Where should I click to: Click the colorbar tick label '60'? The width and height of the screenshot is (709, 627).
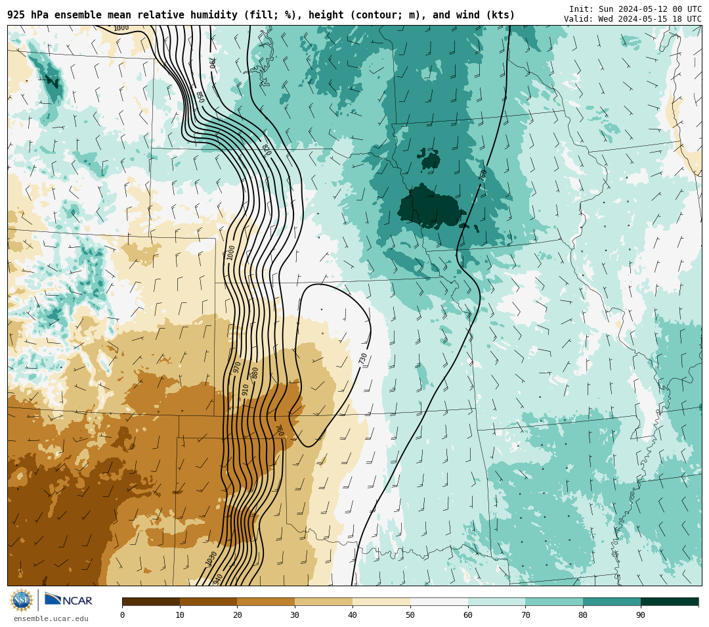coord(468,615)
